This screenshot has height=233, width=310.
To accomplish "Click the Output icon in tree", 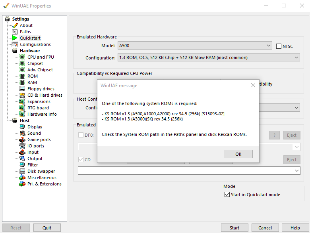I will coord(22,159).
